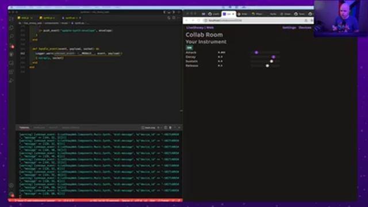Reload the page in the browser
368x207 pixels.
198,21
